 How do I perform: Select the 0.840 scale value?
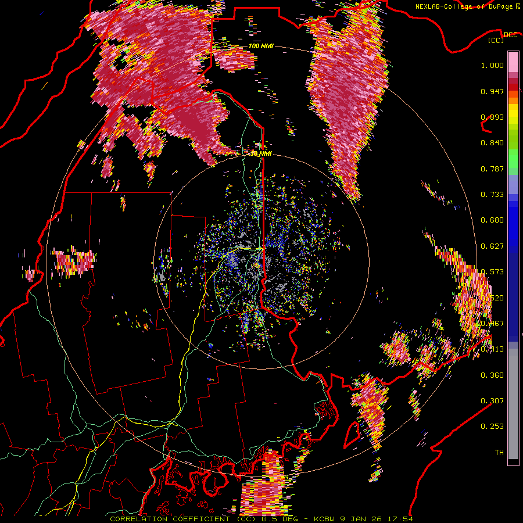tap(492, 143)
